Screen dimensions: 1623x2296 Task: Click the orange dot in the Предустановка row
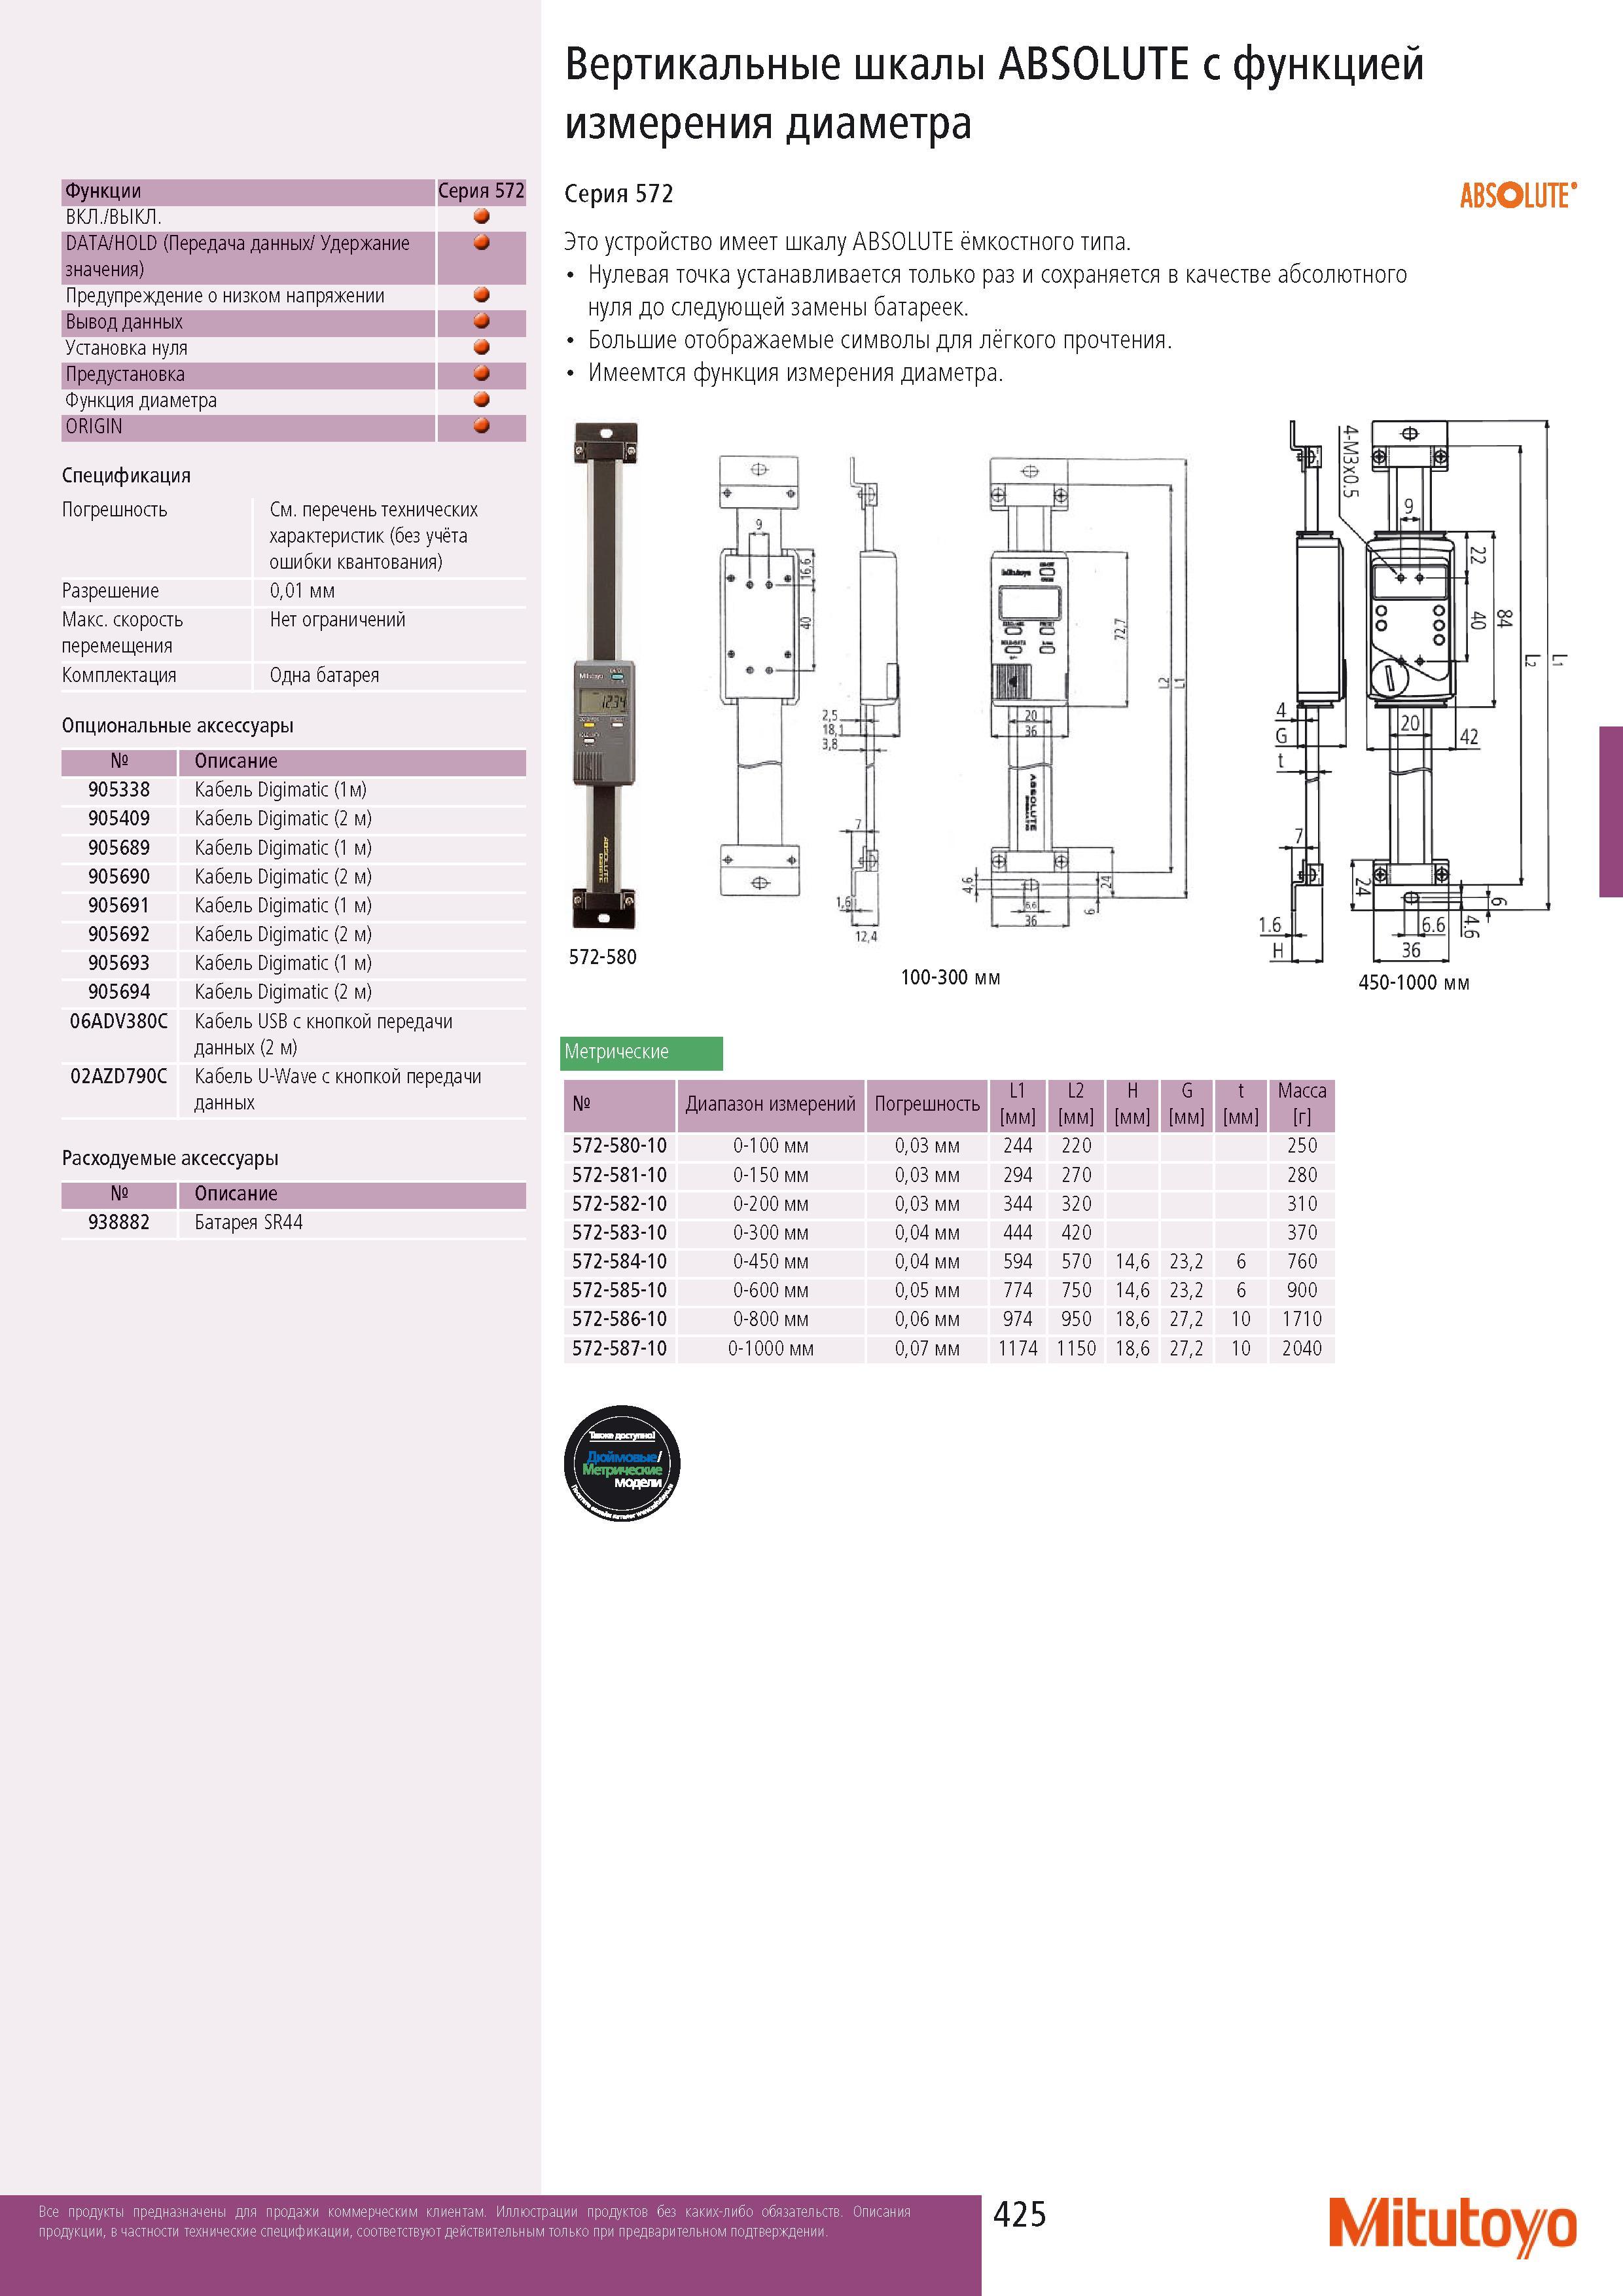coord(481,373)
